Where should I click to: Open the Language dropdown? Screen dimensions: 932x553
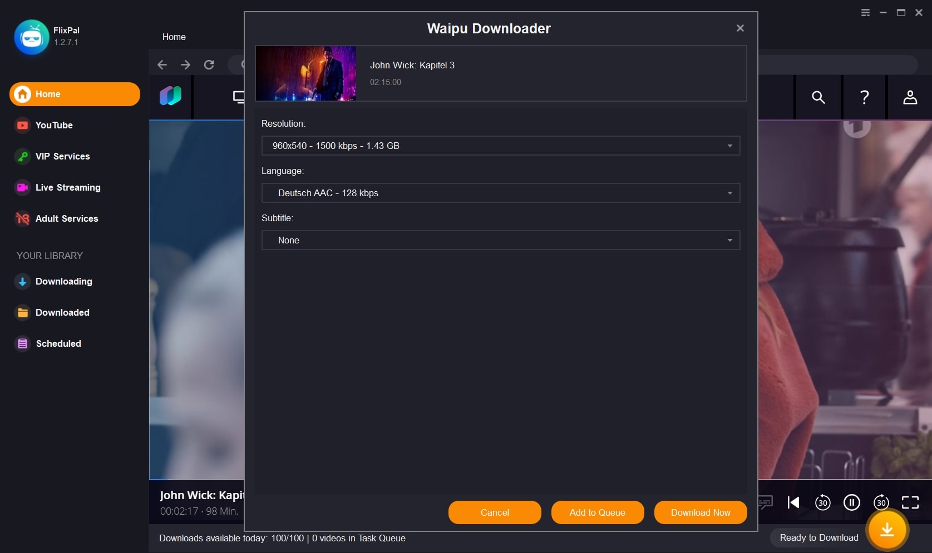[501, 193]
